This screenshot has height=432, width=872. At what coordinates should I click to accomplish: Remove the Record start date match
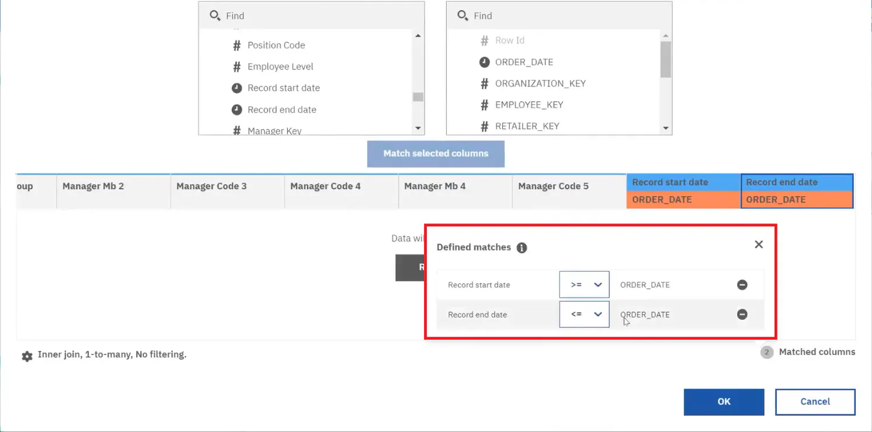tap(742, 285)
